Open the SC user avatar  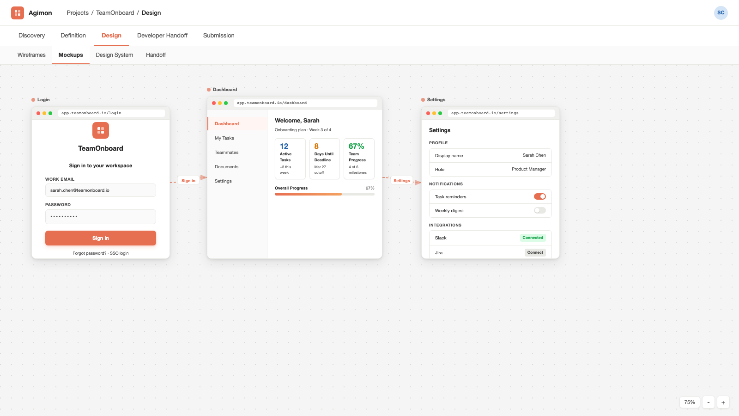pyautogui.click(x=721, y=13)
